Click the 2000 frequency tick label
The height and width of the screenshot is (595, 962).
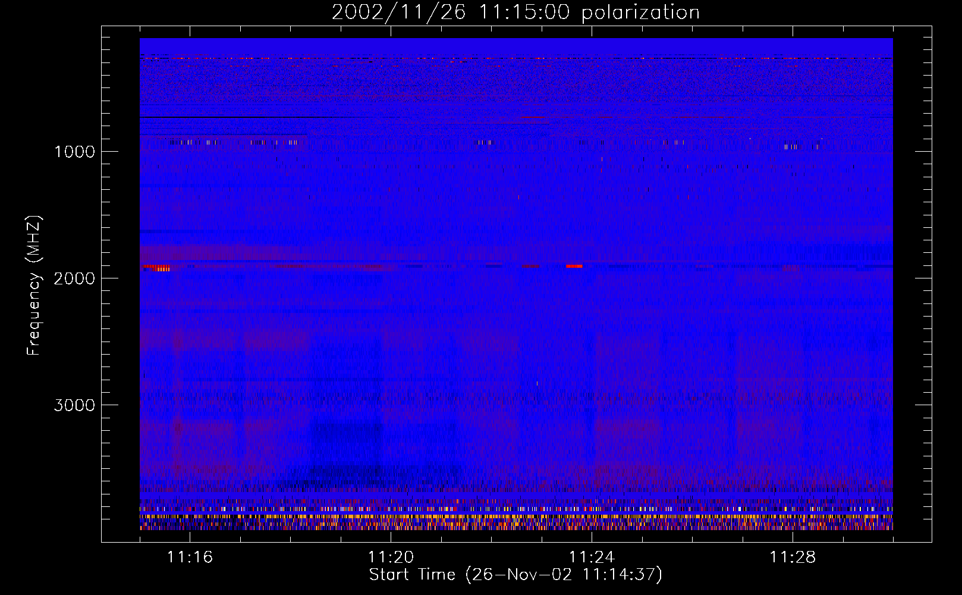coord(74,278)
